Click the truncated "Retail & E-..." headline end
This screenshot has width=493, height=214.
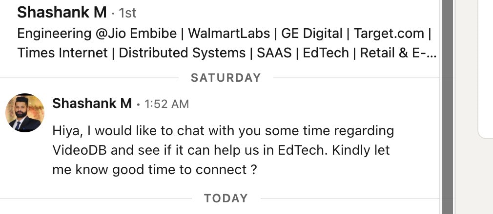coord(398,53)
